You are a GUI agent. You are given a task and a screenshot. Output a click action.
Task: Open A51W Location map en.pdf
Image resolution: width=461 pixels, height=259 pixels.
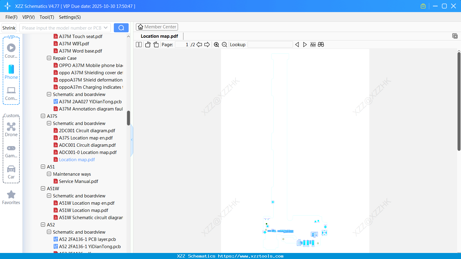point(87,203)
